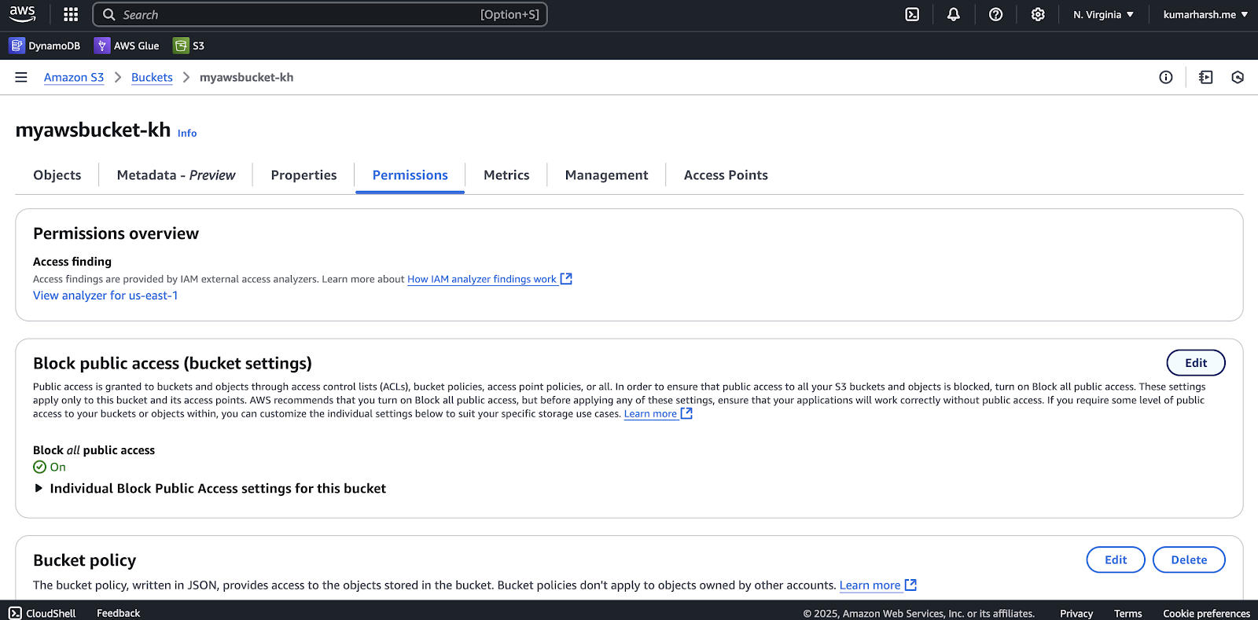Open the kumarharsh.me account dropdown
This screenshot has height=620, width=1258.
click(x=1205, y=14)
